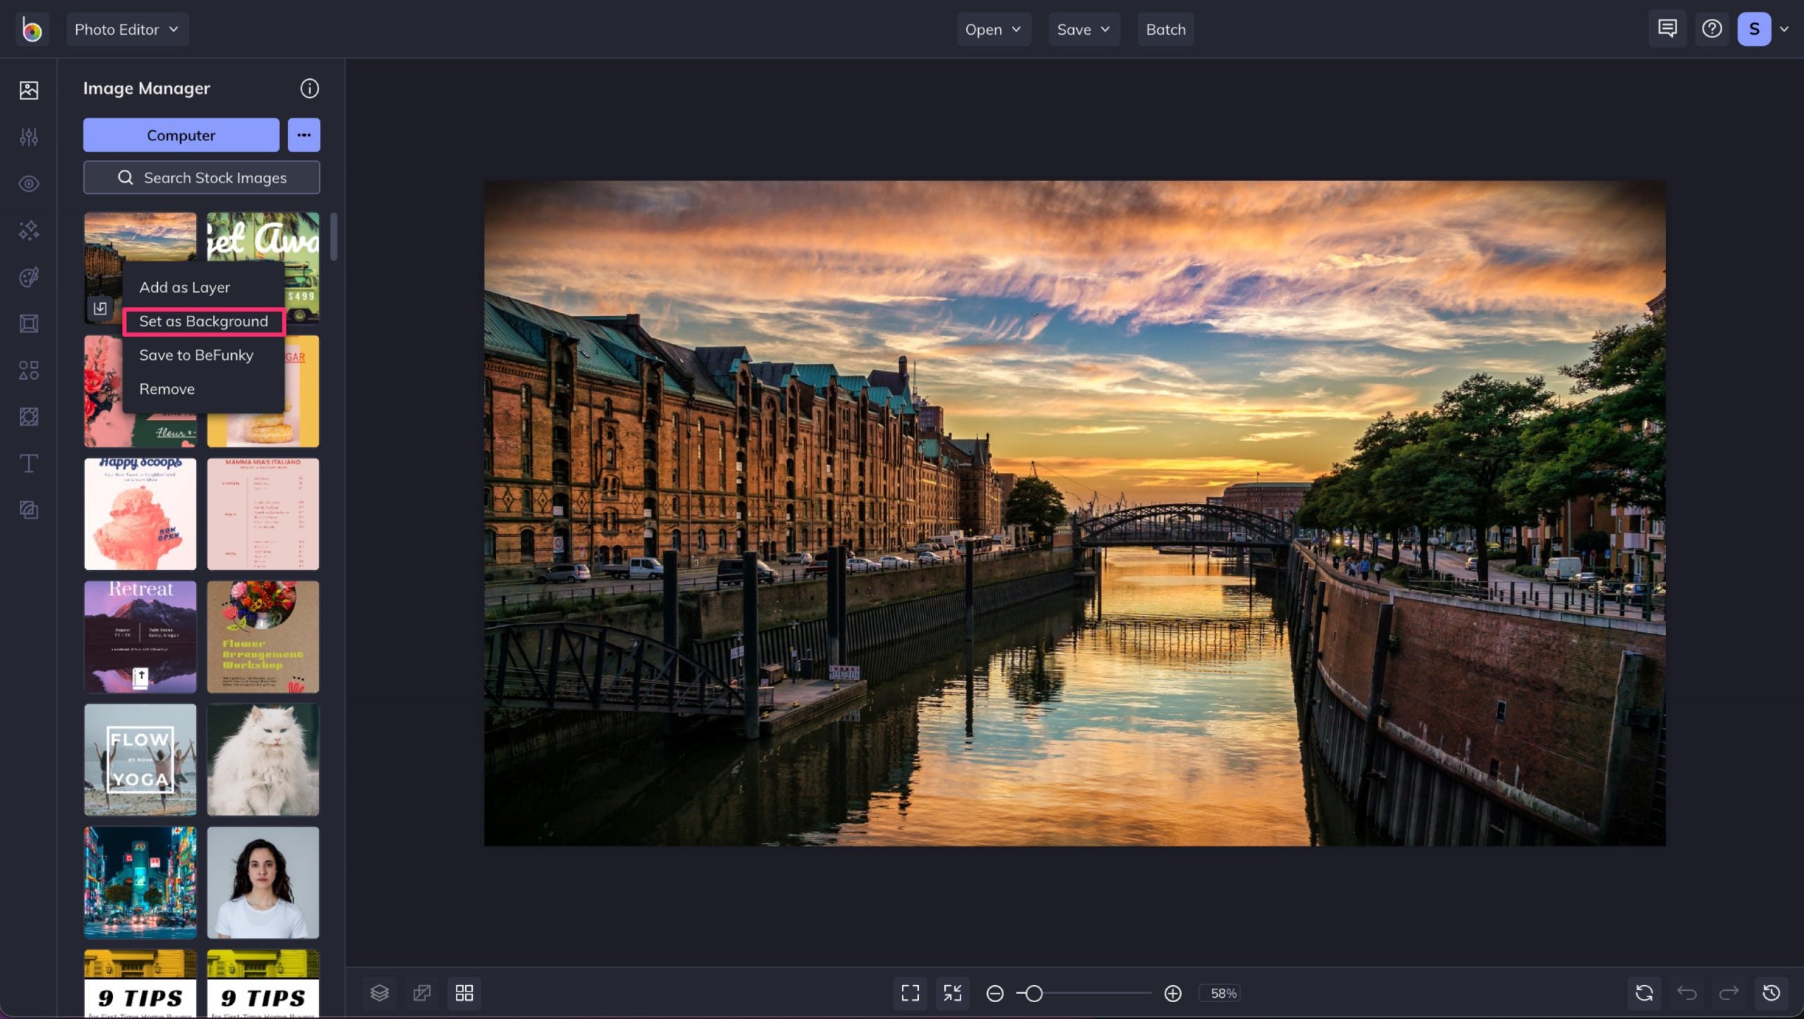Select the Text tool

(x=29, y=464)
